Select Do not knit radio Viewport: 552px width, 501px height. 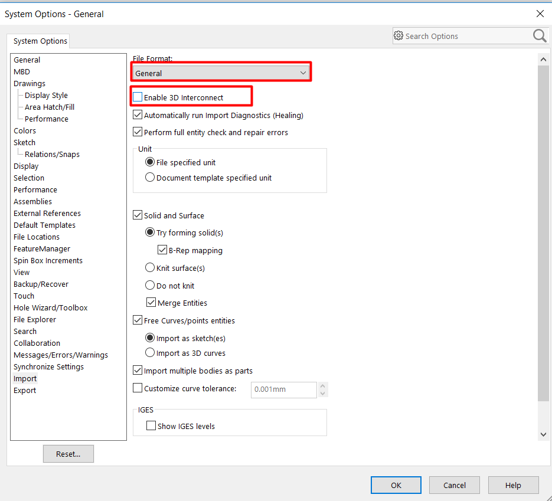tap(150, 286)
